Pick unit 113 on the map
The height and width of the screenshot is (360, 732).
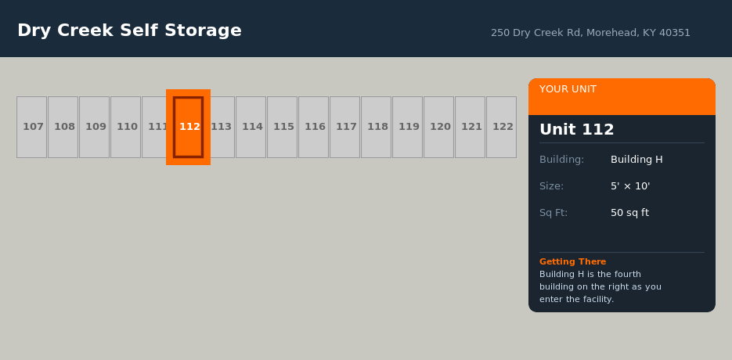[223, 127]
